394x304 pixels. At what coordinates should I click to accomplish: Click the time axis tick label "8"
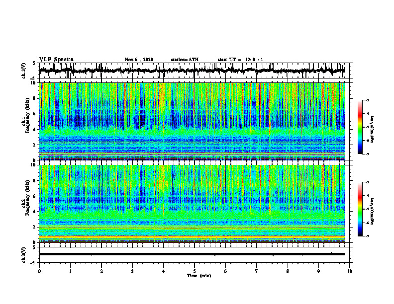(x=288, y=271)
